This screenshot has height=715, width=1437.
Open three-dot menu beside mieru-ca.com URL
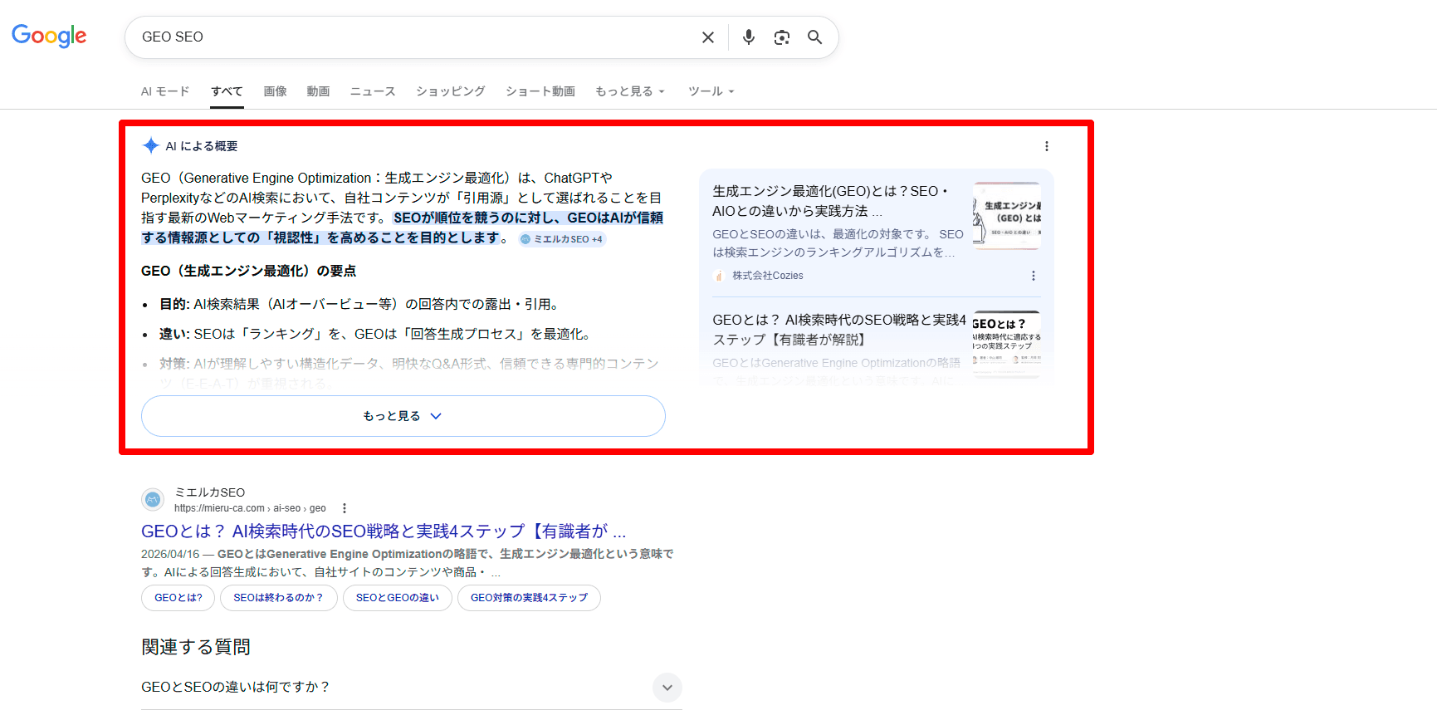click(345, 508)
